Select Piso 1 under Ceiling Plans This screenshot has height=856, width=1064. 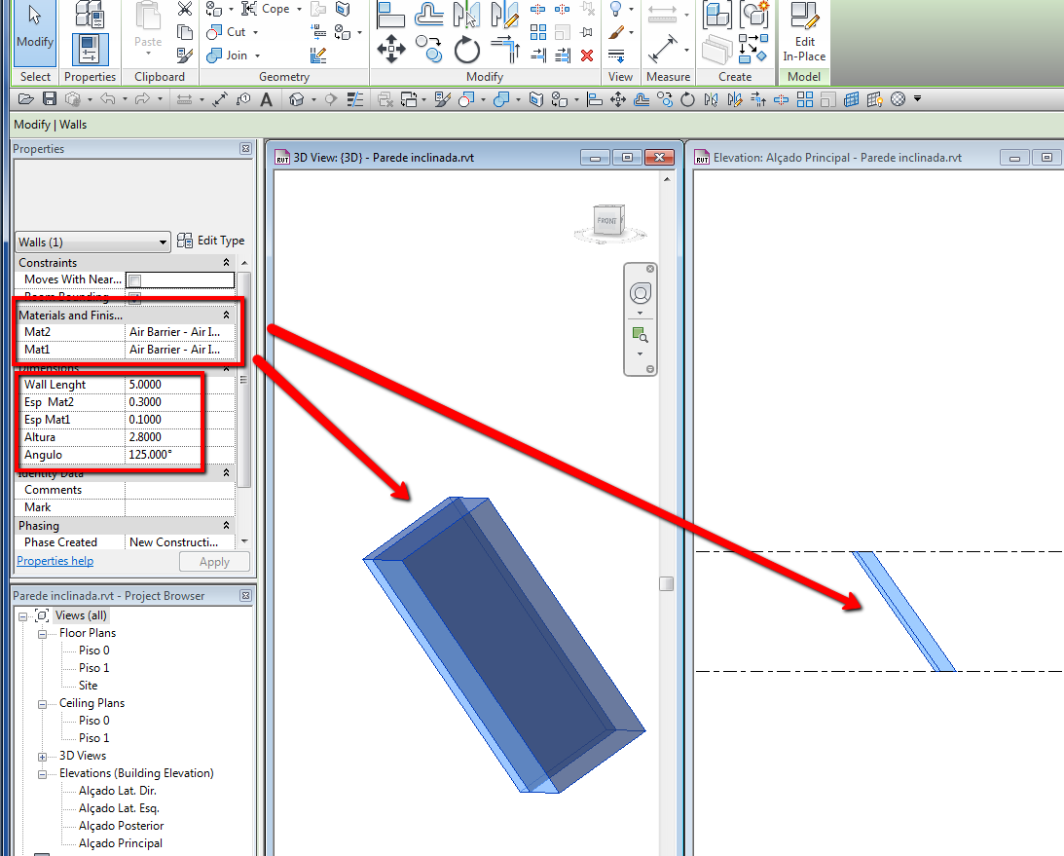coord(93,738)
